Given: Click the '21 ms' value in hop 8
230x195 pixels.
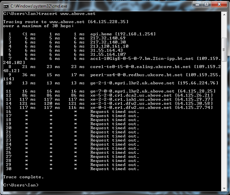Looking at the screenshot, I should 29,67.
